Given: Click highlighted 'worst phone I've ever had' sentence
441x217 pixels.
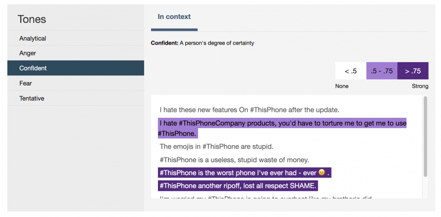Looking at the screenshot, I should (244, 173).
